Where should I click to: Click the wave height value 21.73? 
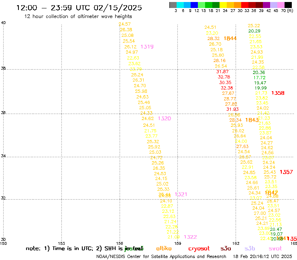(261, 93)
